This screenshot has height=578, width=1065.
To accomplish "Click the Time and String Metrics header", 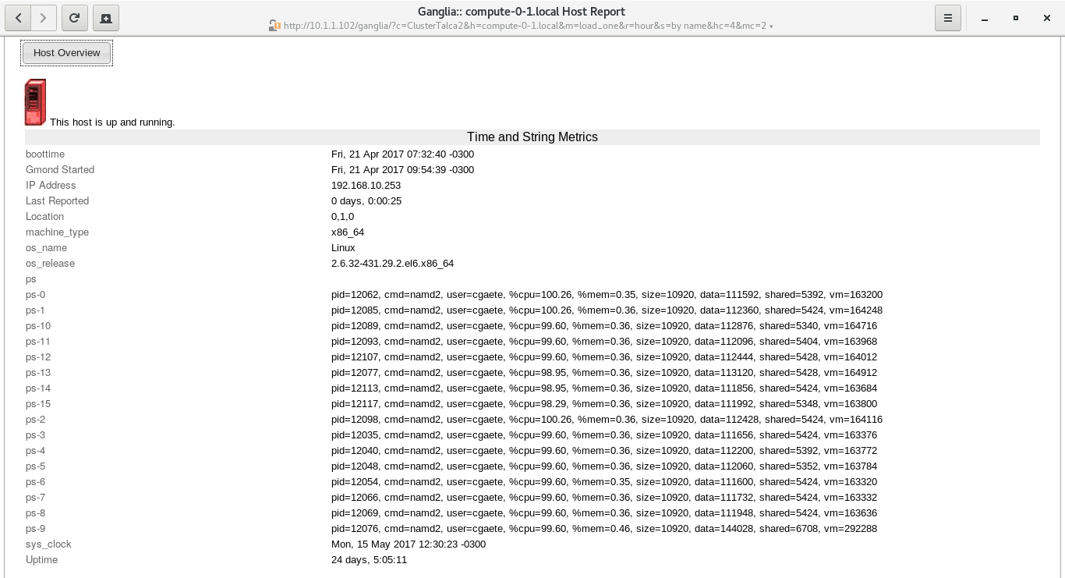I will [532, 137].
